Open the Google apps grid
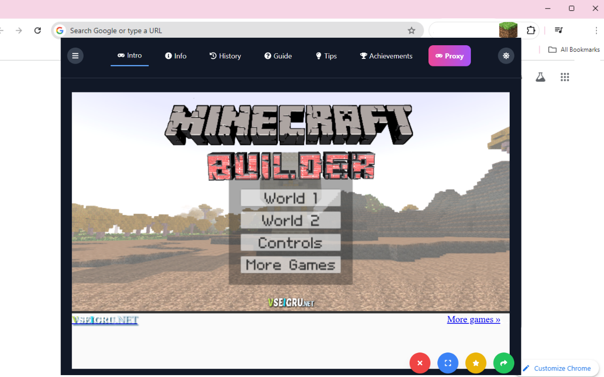 click(x=565, y=77)
